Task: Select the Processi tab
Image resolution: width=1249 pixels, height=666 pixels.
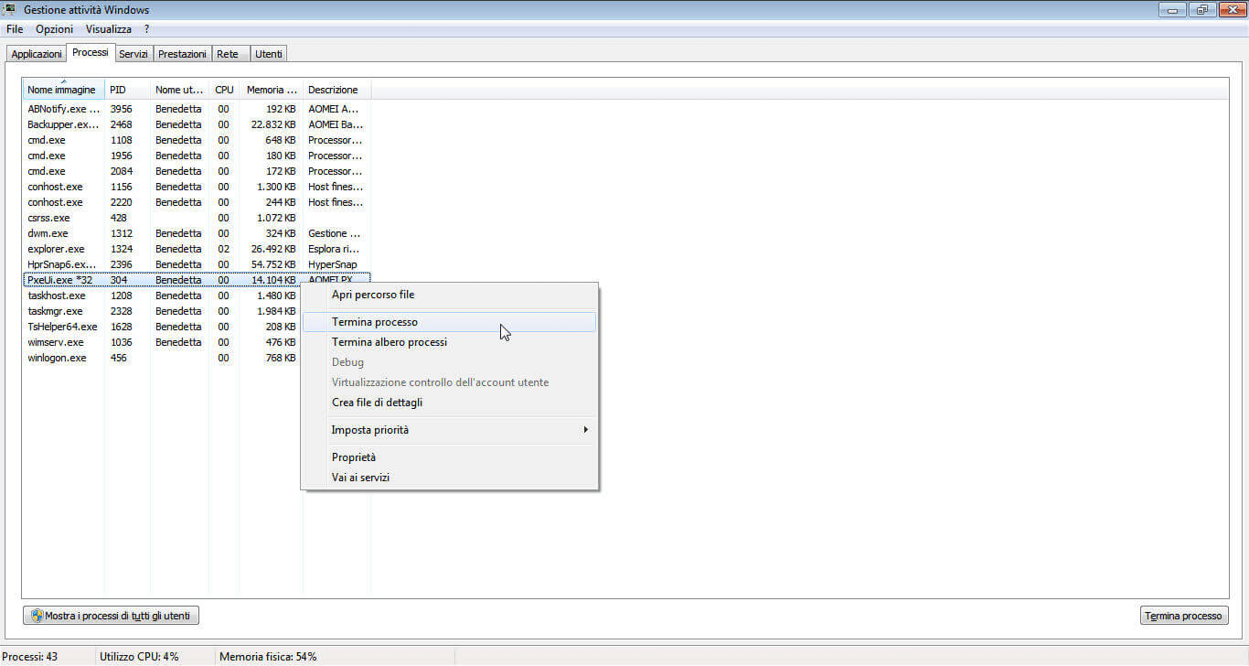Action: [x=91, y=53]
